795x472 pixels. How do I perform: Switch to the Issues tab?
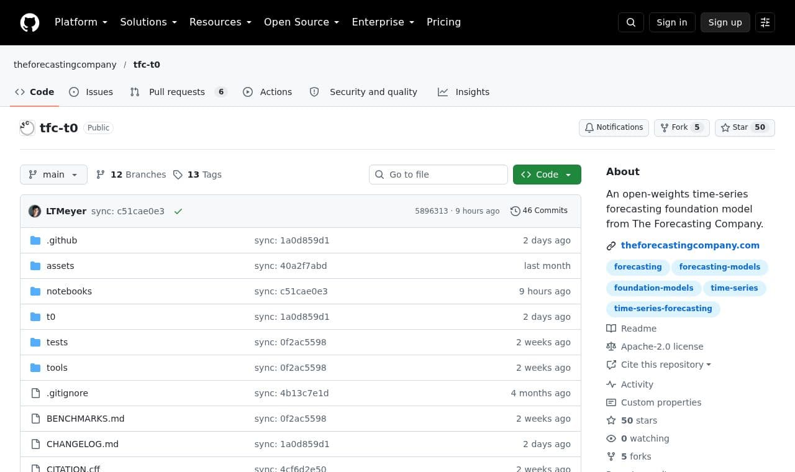pos(91,92)
